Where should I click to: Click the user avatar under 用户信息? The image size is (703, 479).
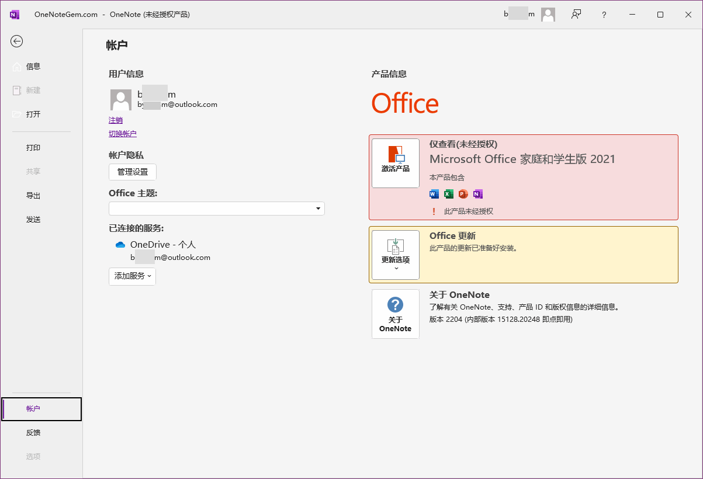pyautogui.click(x=121, y=100)
